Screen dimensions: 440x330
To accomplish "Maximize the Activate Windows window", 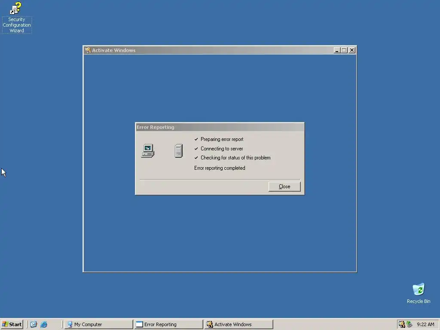I will [x=344, y=50].
